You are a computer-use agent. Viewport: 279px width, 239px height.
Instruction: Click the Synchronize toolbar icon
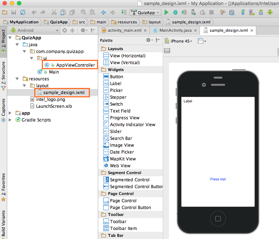pos(23,12)
